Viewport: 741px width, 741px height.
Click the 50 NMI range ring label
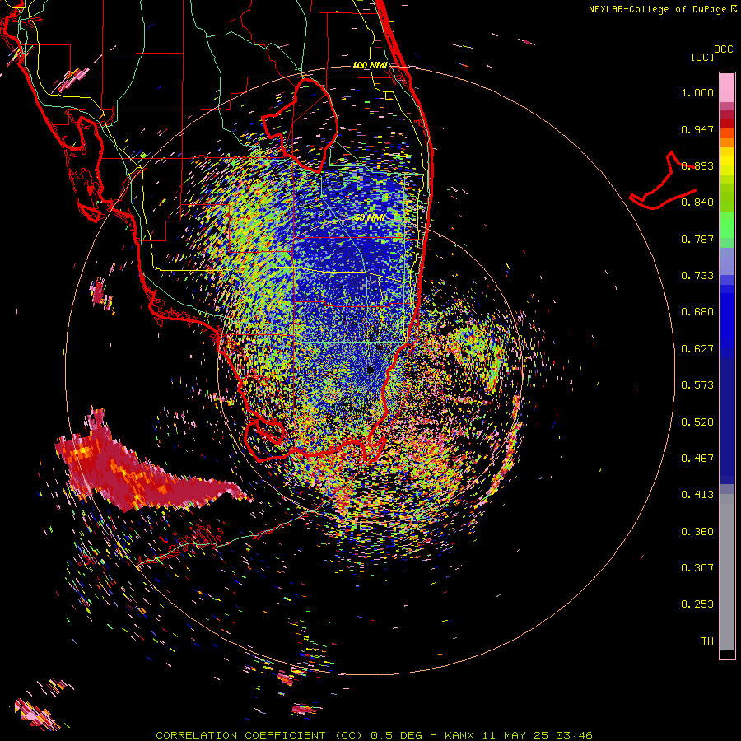pyautogui.click(x=370, y=217)
